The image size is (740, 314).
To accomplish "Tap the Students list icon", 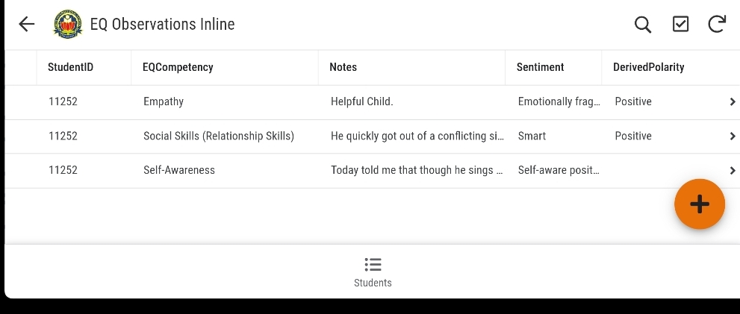I will pyautogui.click(x=373, y=265).
